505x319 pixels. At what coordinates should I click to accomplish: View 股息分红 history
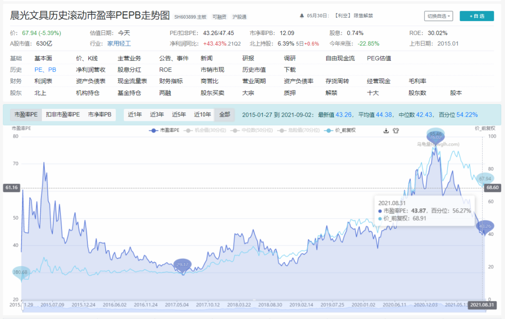pos(129,70)
